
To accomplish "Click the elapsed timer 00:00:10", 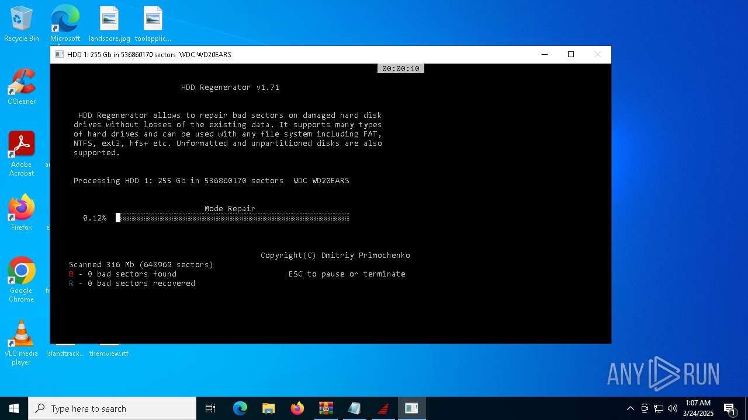I will click(401, 68).
